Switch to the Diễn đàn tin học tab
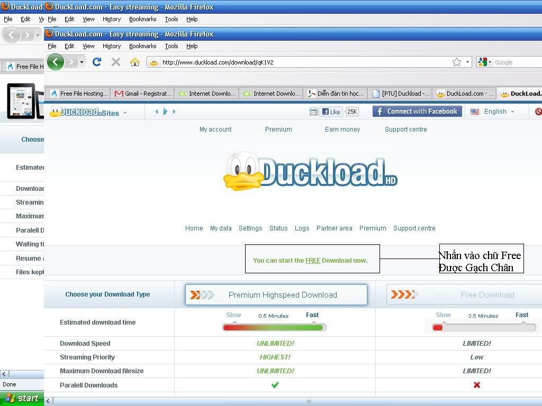Viewport: 542px width, 406px height. point(335,93)
